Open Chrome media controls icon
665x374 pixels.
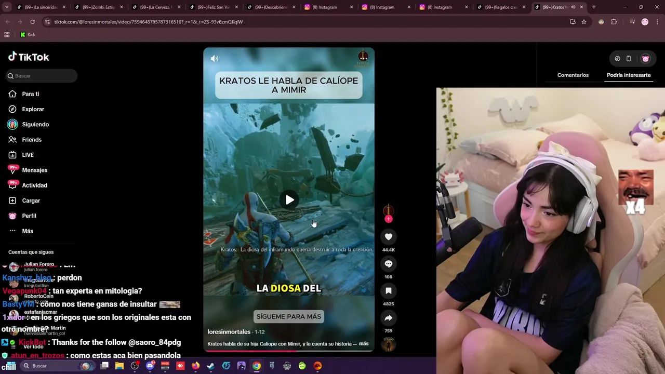point(632,22)
